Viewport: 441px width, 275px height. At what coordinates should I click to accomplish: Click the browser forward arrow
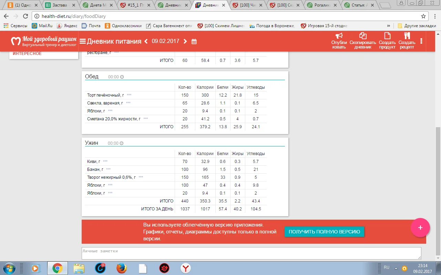point(16,16)
